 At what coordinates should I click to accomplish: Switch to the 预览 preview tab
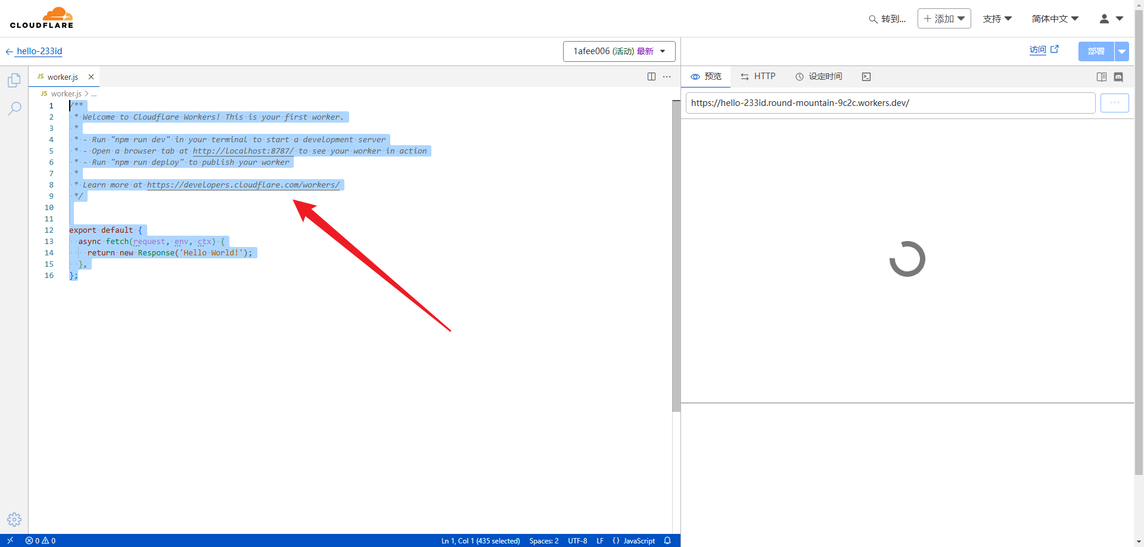click(706, 76)
